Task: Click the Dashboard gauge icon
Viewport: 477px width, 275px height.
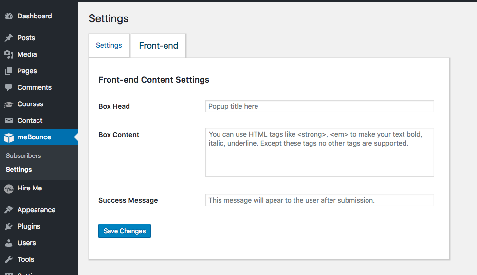Action: pos(9,16)
